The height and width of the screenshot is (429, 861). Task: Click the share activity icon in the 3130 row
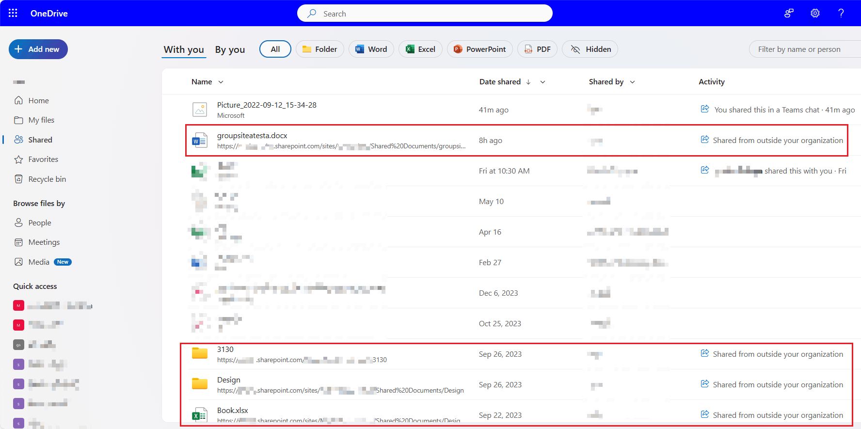coord(705,353)
